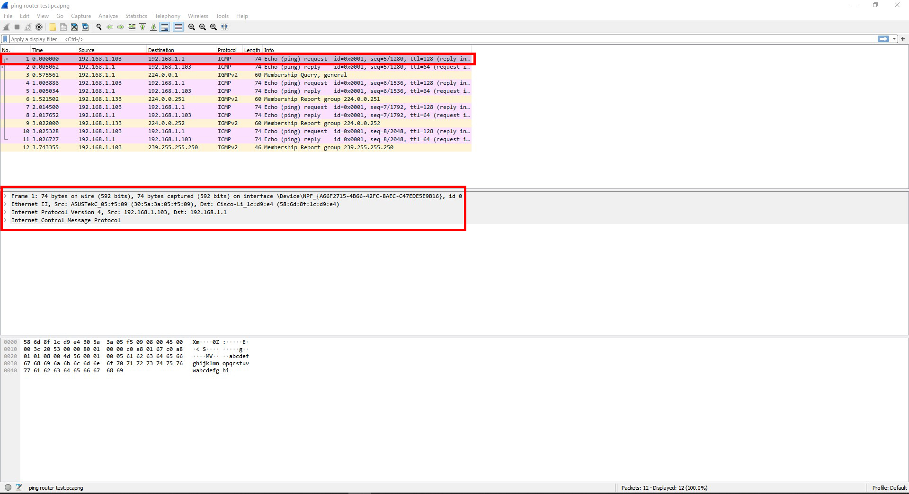Open the display filter history dropdown

click(x=894, y=39)
